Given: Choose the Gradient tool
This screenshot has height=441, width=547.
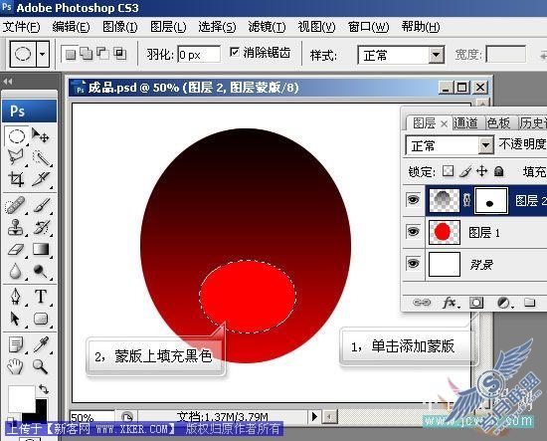Looking at the screenshot, I should click(41, 249).
